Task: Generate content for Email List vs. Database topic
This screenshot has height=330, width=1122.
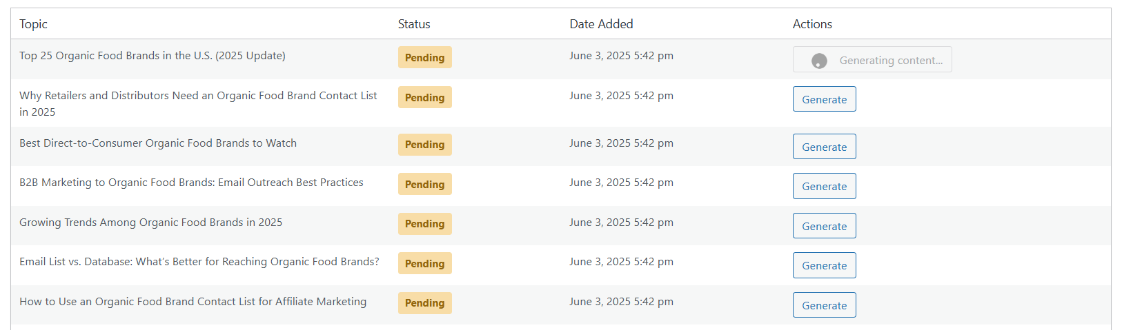Action: click(824, 265)
